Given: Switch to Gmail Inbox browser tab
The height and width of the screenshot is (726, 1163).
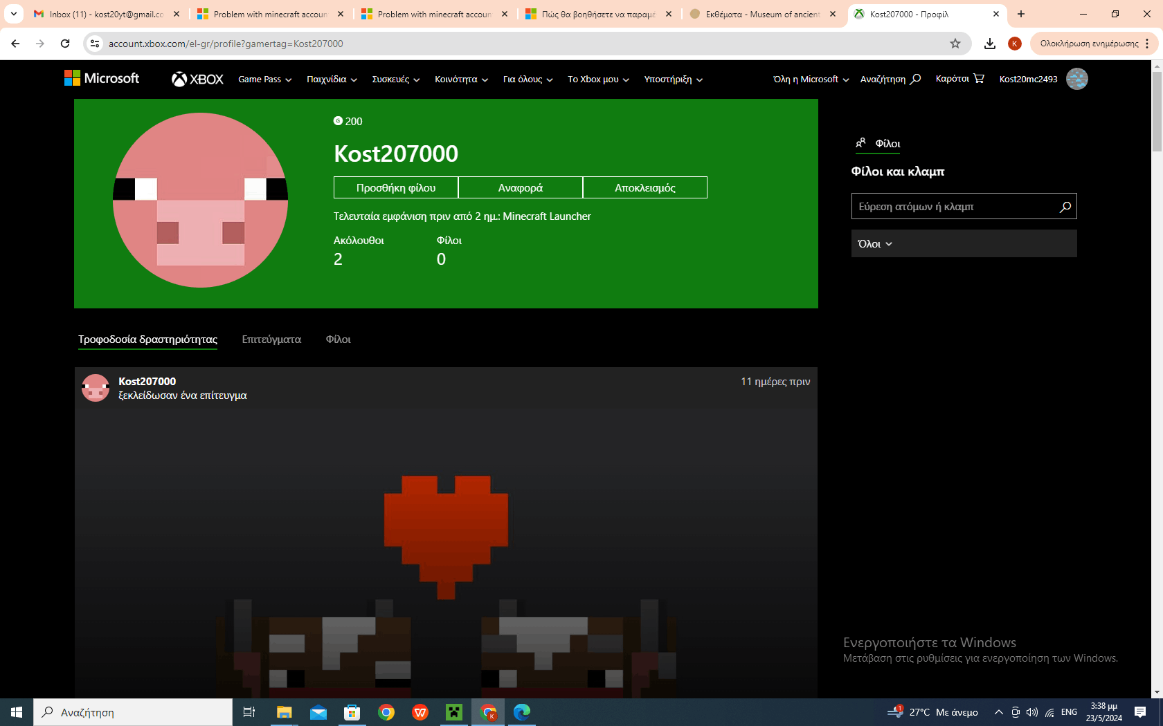Looking at the screenshot, I should (x=106, y=14).
